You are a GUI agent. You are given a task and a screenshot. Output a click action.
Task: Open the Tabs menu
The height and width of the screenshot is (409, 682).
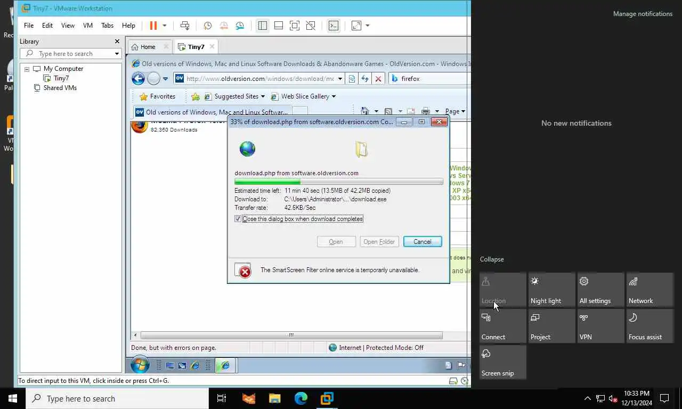(x=107, y=26)
